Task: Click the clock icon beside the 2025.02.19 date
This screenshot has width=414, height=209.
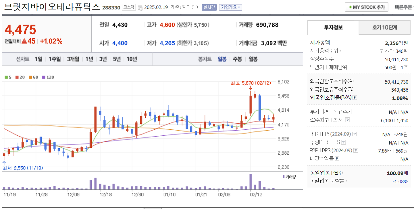Action: [140, 8]
